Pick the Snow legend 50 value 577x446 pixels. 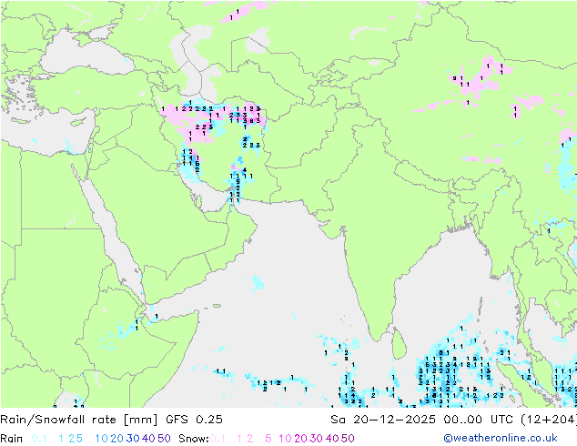point(348,439)
